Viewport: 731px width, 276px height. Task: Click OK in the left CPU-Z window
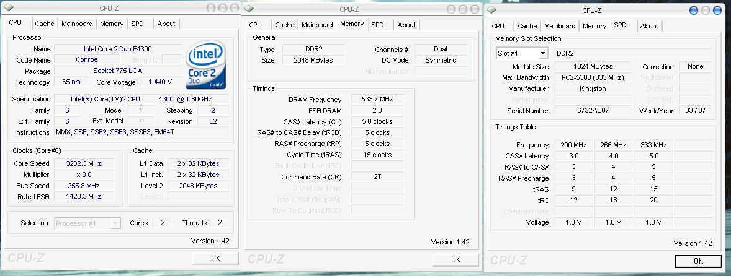pos(215,258)
